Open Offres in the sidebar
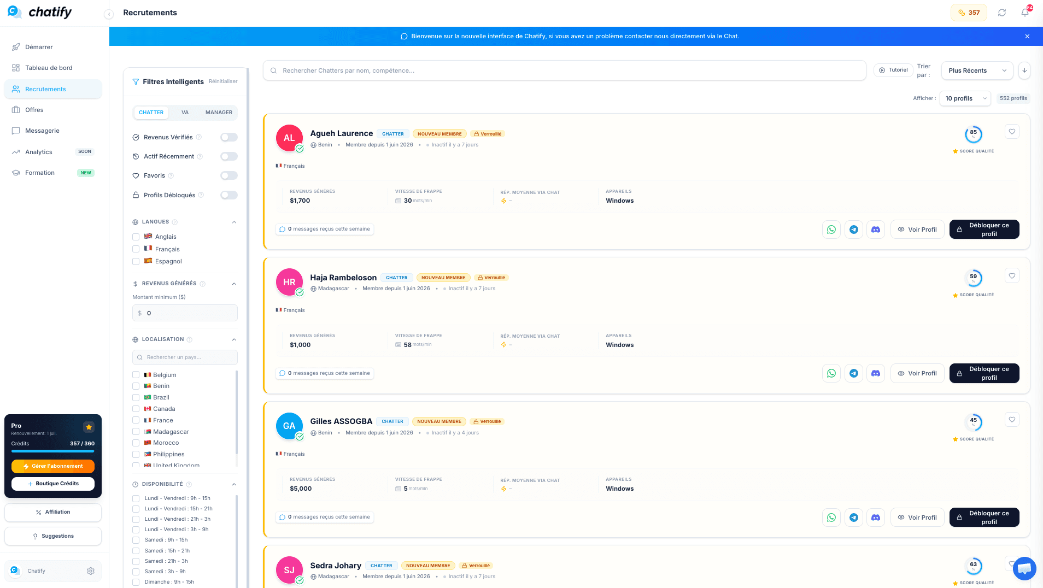Screen dimensions: 1043x588 [x=53, y=110]
